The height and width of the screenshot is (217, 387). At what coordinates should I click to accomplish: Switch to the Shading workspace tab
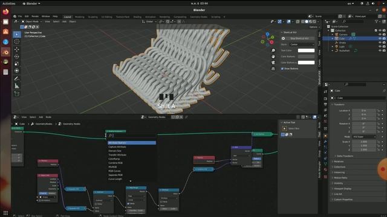[x=137, y=17]
